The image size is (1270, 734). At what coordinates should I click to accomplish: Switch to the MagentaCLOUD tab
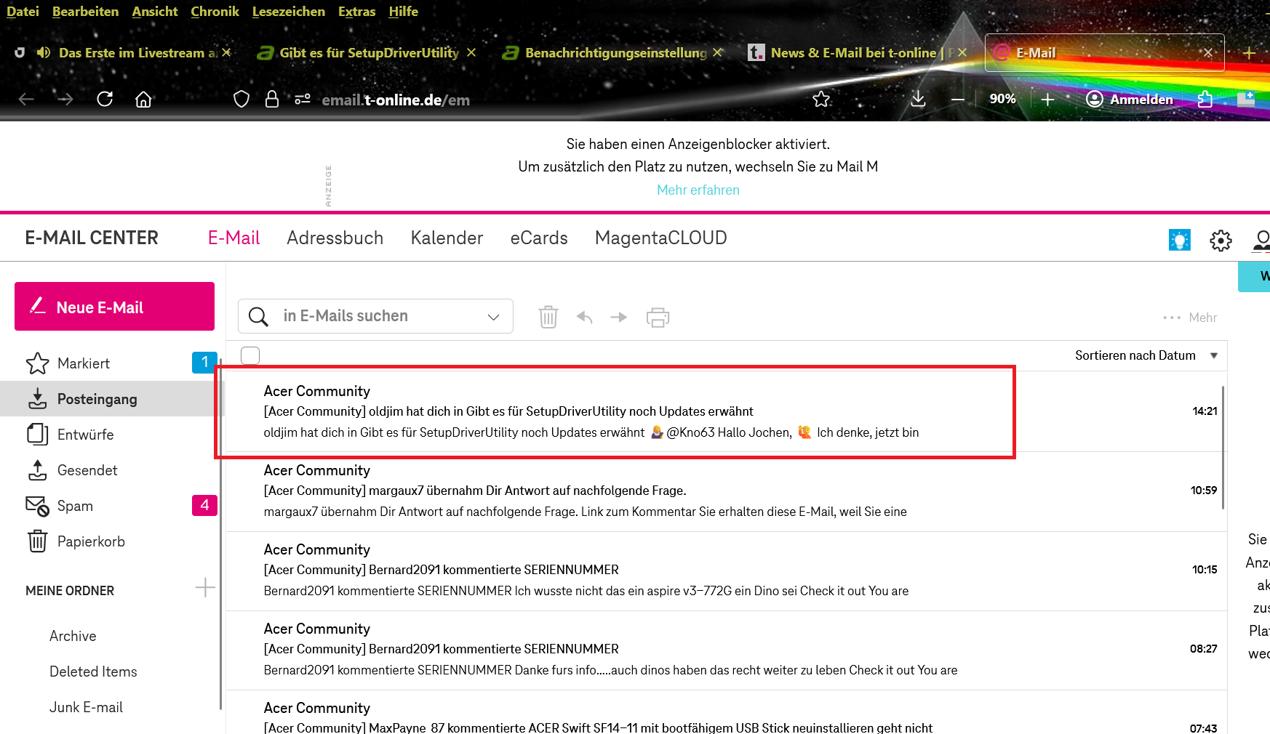(660, 238)
